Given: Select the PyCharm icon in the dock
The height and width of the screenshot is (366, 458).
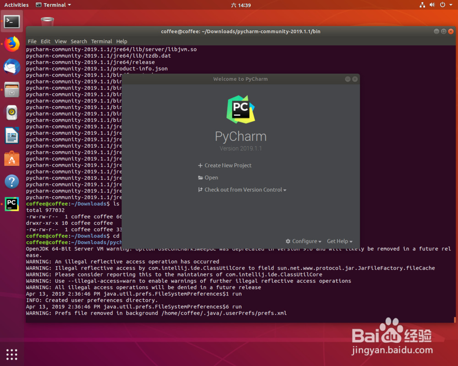Looking at the screenshot, I should point(12,204).
